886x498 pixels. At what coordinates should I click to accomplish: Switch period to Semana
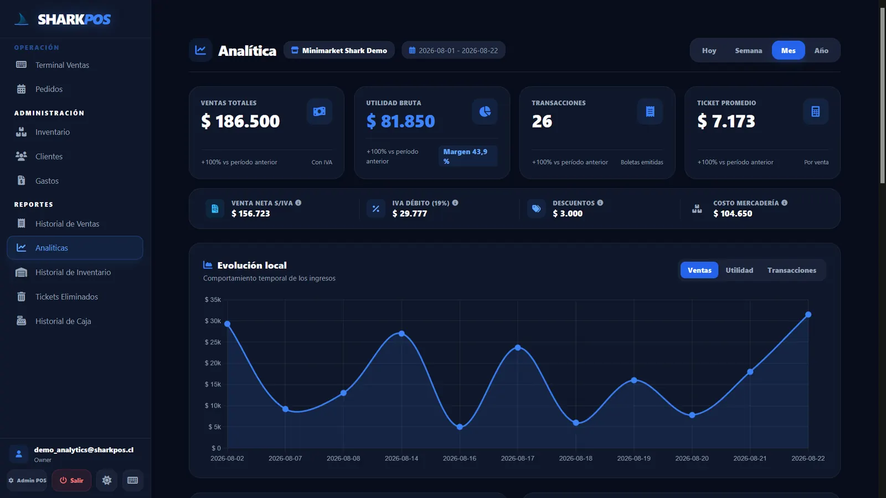pos(749,50)
